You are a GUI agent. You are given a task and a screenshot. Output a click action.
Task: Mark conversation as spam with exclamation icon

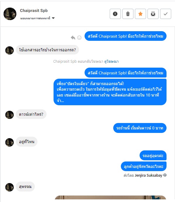(x=115, y=14)
